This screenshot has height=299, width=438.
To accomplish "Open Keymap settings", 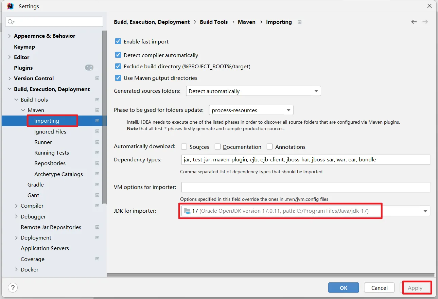I will click(x=24, y=47).
